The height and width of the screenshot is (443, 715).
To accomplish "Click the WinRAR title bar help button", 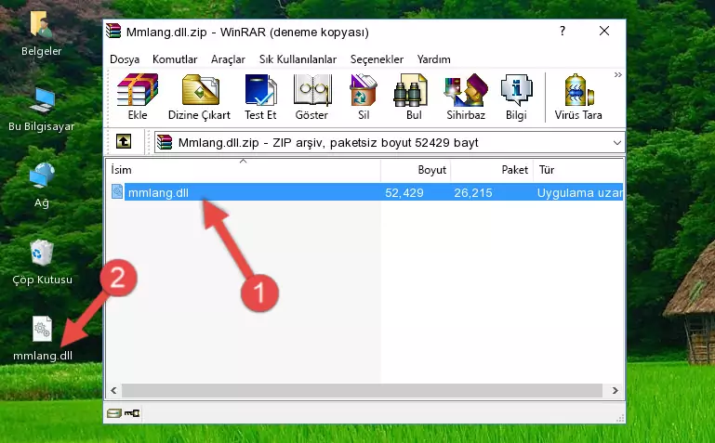I will coord(563,31).
